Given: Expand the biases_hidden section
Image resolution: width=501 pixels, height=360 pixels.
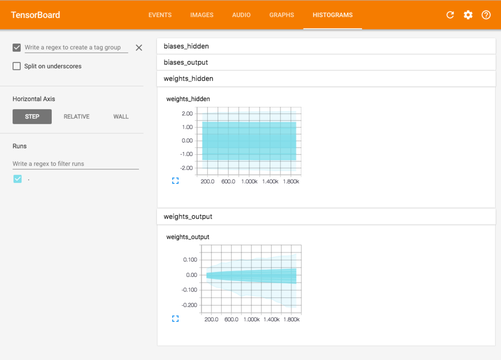Looking at the screenshot, I should tap(326, 46).
